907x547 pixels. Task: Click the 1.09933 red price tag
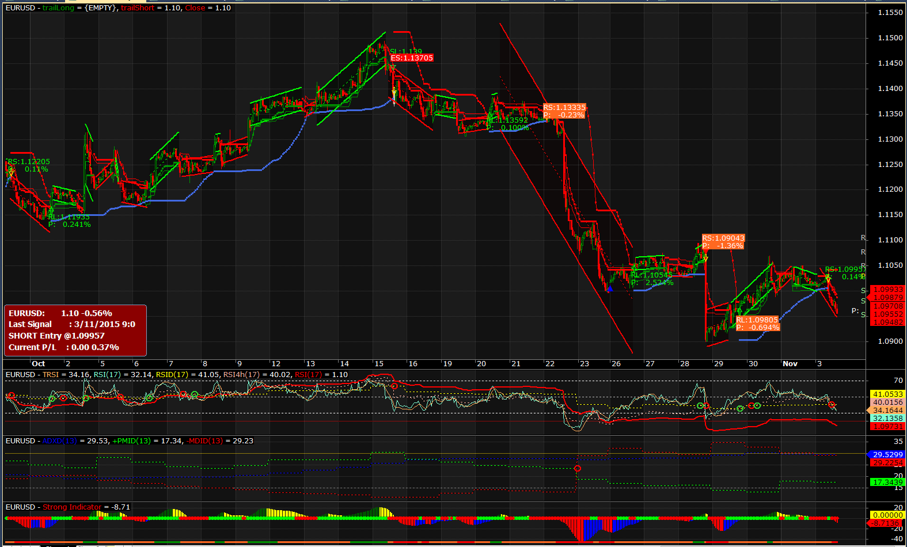[886, 290]
